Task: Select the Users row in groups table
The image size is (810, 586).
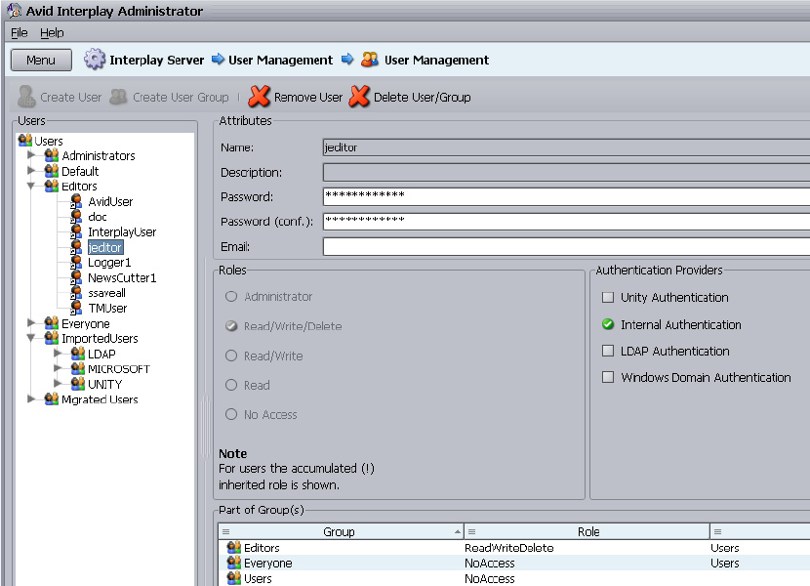Action: click(x=514, y=578)
